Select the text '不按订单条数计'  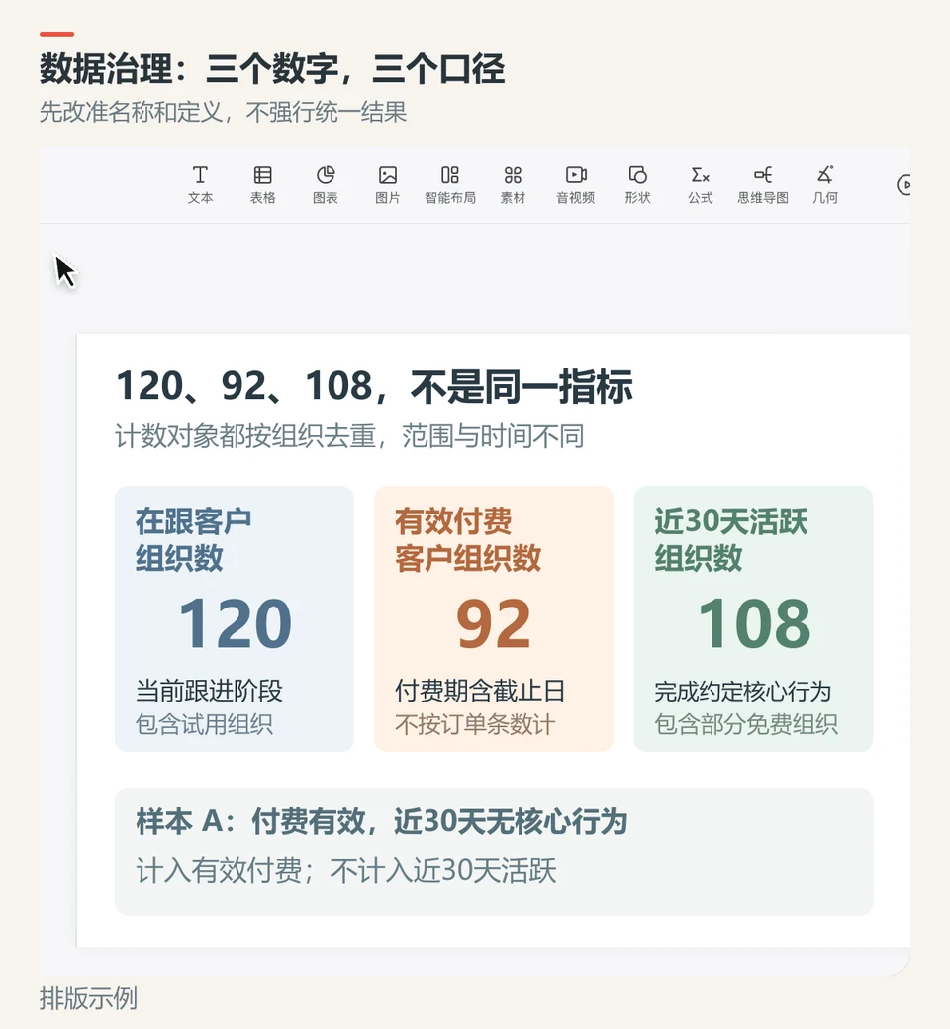coord(475,724)
